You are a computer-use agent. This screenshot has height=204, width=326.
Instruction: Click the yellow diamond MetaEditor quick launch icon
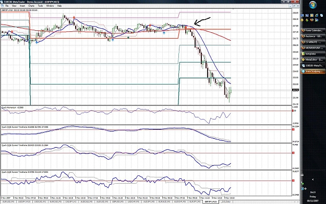tap(302, 20)
